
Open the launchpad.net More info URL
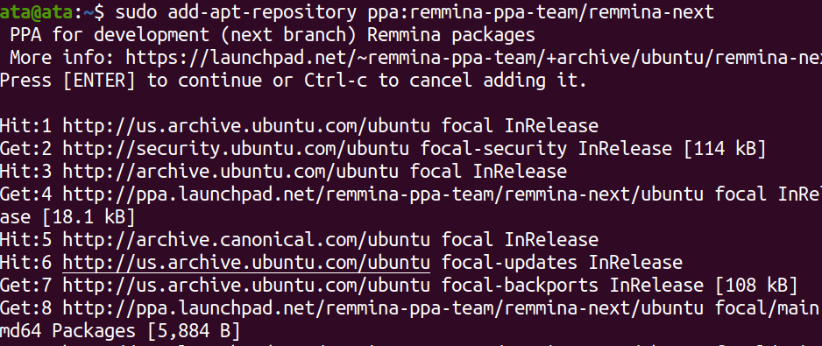[474, 57]
